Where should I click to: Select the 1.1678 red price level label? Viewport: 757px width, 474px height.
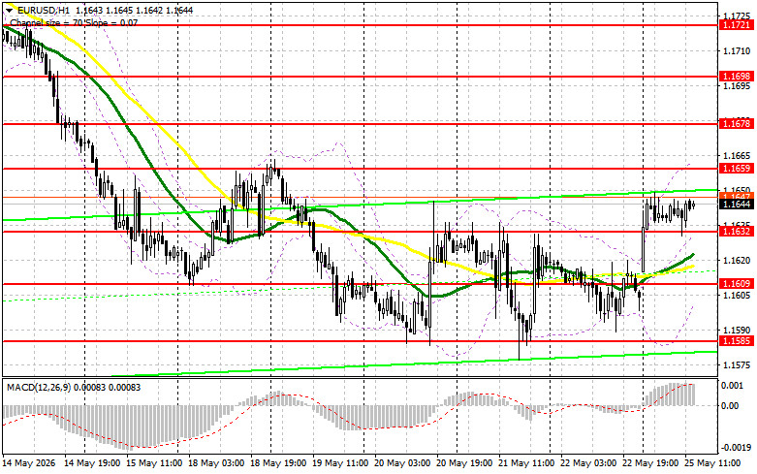[736, 124]
